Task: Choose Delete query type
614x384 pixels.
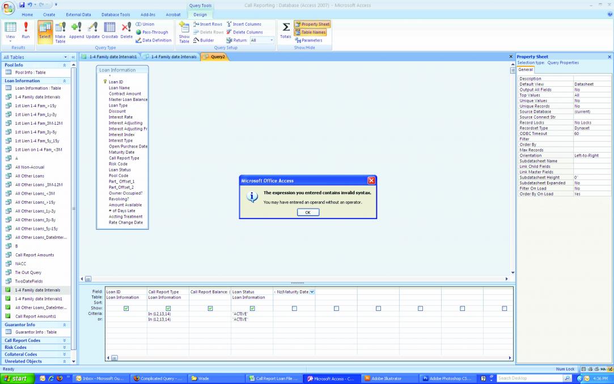Action: (126, 31)
